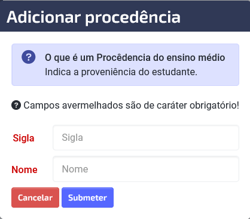Click the blue question mark info icon
Screen dimensions: 250x219
point(29,57)
